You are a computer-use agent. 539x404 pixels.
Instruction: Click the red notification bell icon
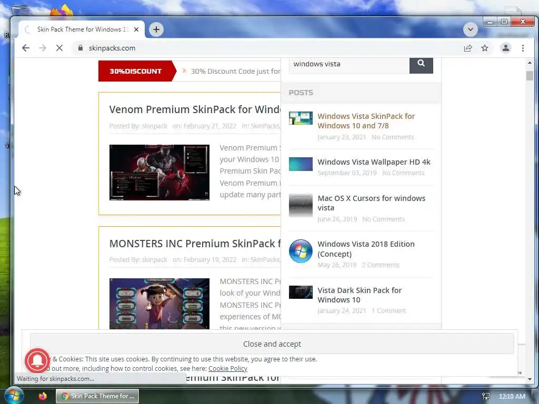37,360
